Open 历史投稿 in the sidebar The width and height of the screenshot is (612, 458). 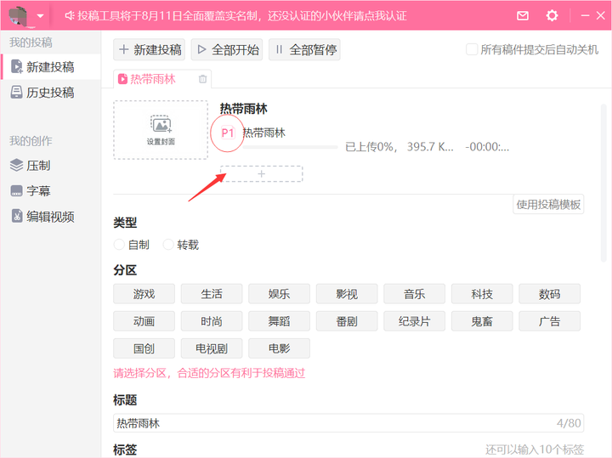tap(51, 93)
